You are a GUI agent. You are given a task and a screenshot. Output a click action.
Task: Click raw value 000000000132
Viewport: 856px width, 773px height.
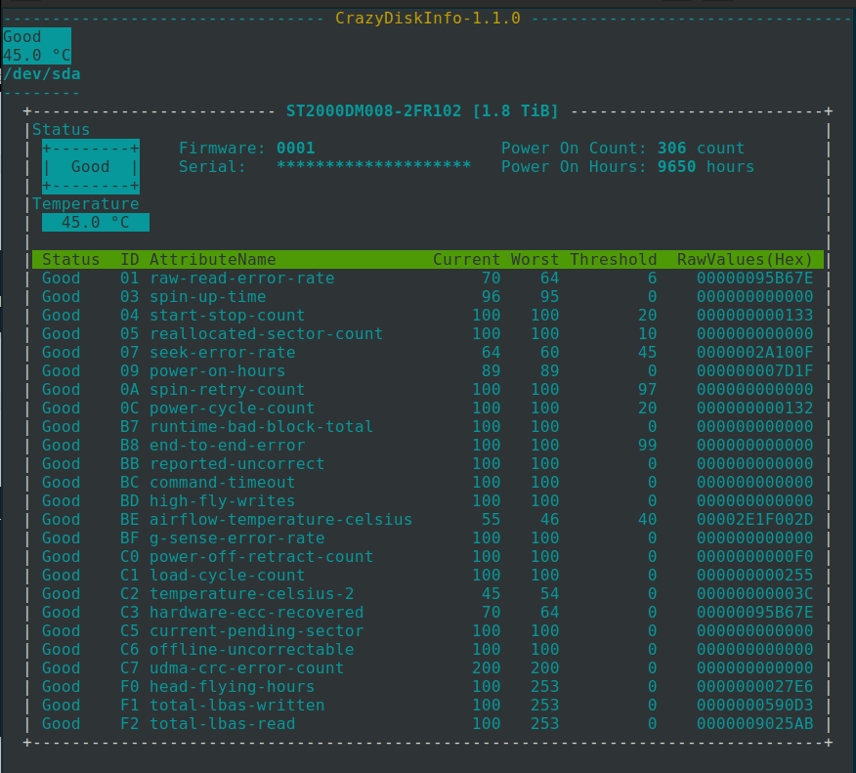click(x=754, y=408)
